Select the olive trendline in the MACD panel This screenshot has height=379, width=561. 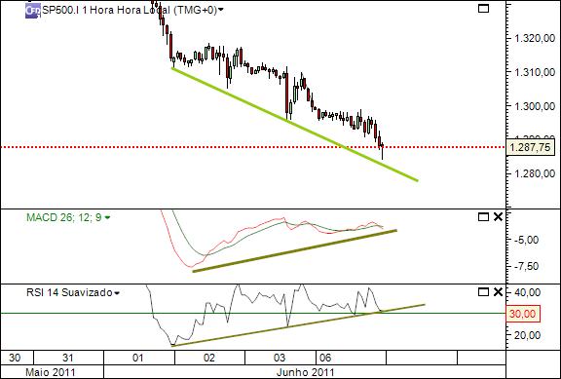click(295, 250)
